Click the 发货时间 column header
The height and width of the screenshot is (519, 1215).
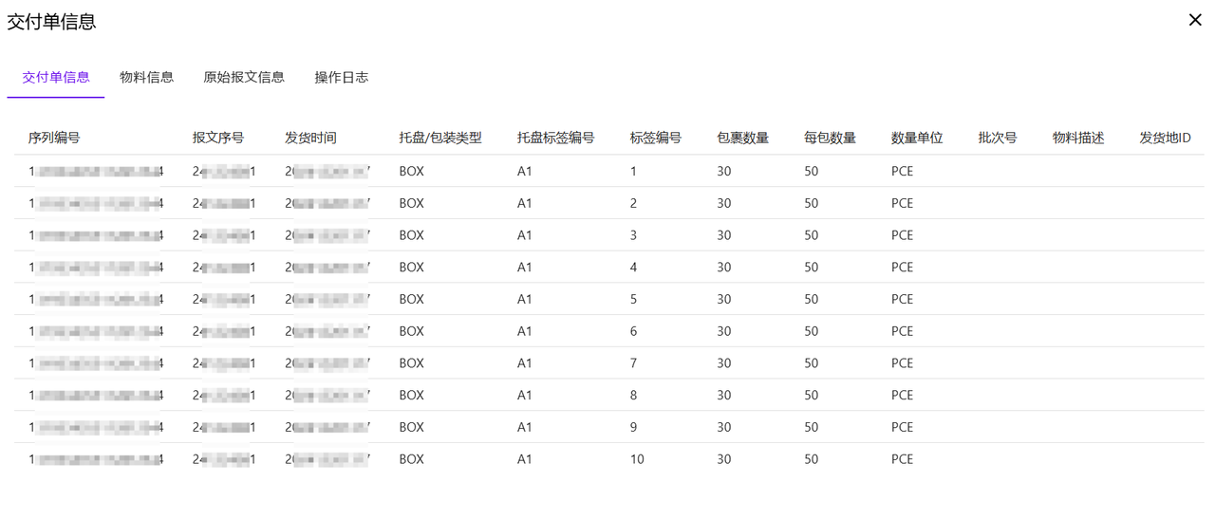click(310, 139)
